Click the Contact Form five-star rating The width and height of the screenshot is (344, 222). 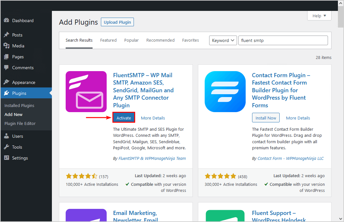click(x=220, y=176)
